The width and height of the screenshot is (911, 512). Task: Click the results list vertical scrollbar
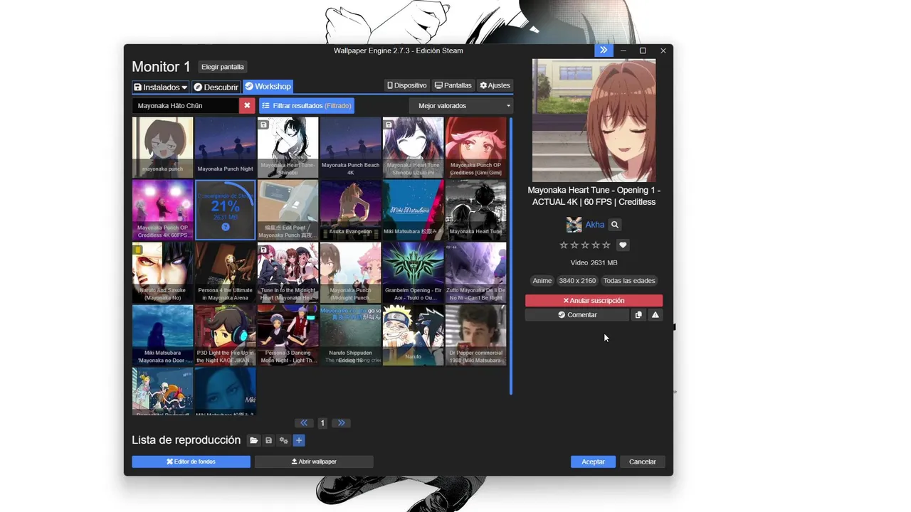pos(511,256)
